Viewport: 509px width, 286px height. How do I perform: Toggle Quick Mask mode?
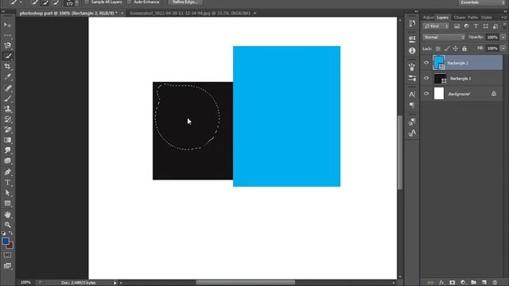[x=7, y=255]
